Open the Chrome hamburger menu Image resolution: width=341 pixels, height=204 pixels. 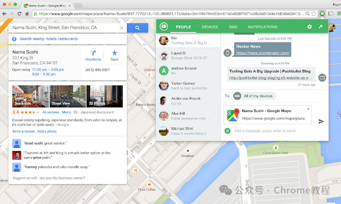[x=339, y=14]
